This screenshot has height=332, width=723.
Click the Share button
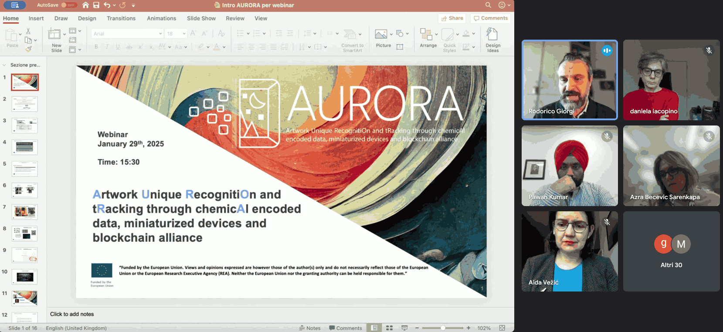[452, 18]
